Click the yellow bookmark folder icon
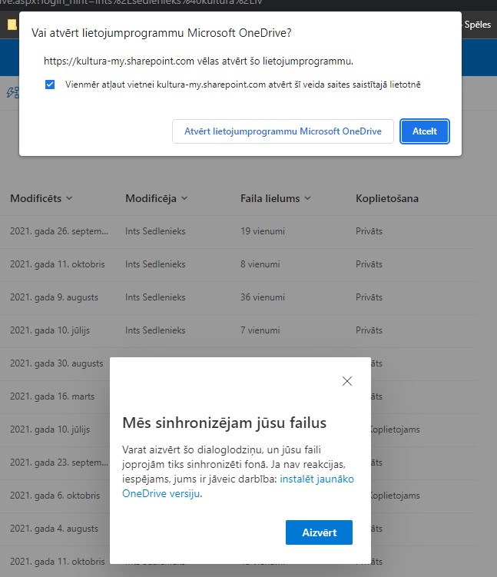 tap(12, 25)
